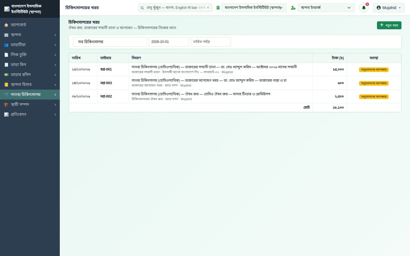Open the স্থাপনা ইনচার্জ role dropdown
The height and width of the screenshot is (256, 410).
click(x=326, y=8)
